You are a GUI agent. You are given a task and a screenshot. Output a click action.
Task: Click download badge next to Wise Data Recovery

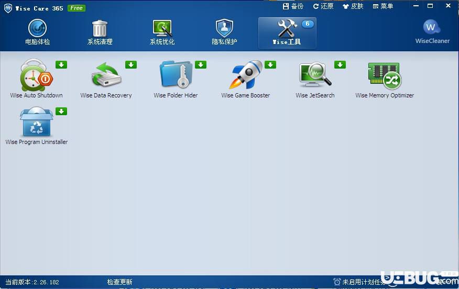point(131,64)
